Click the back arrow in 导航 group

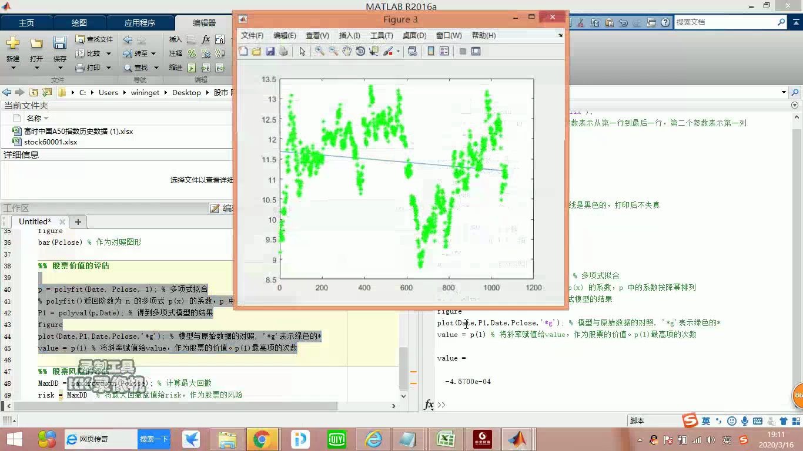[128, 39]
